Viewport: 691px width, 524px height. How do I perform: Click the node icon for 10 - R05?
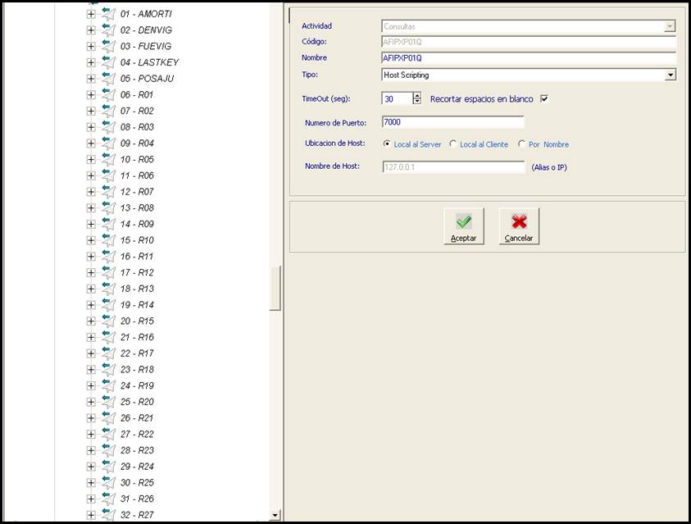tap(107, 160)
